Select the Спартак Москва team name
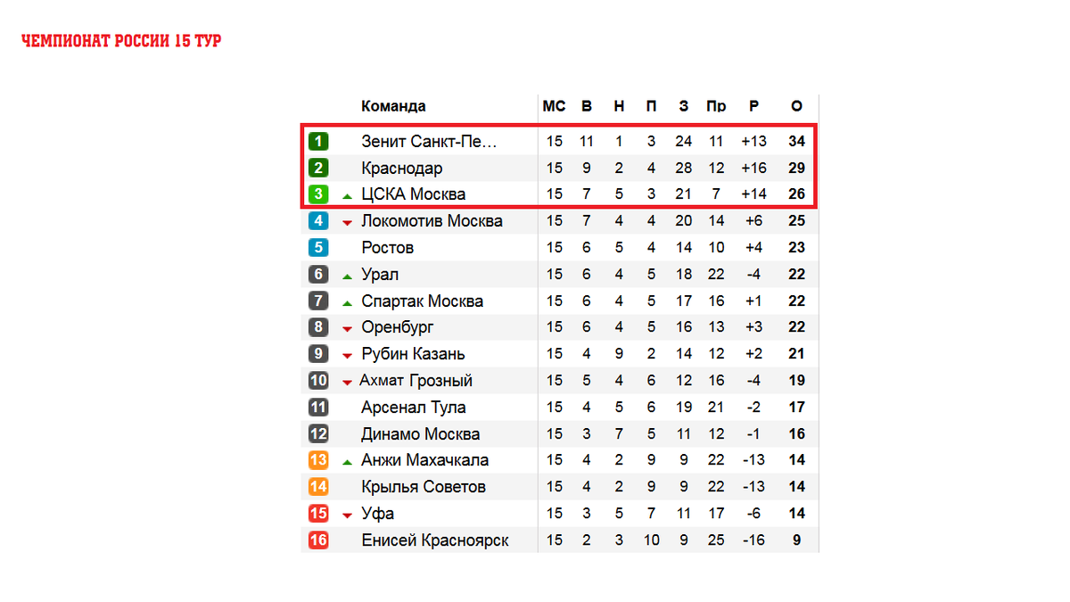Image resolution: width=1070 pixels, height=602 pixels. click(x=422, y=301)
